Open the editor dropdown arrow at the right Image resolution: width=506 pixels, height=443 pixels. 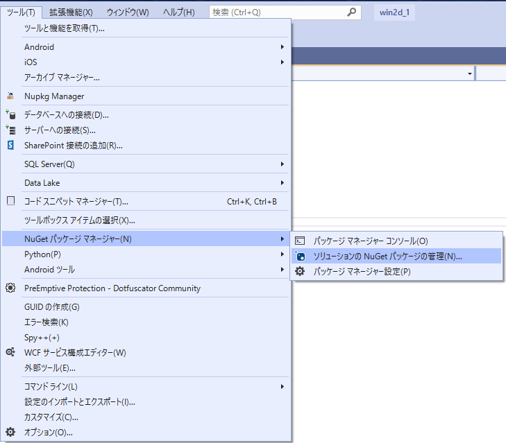tap(470, 73)
